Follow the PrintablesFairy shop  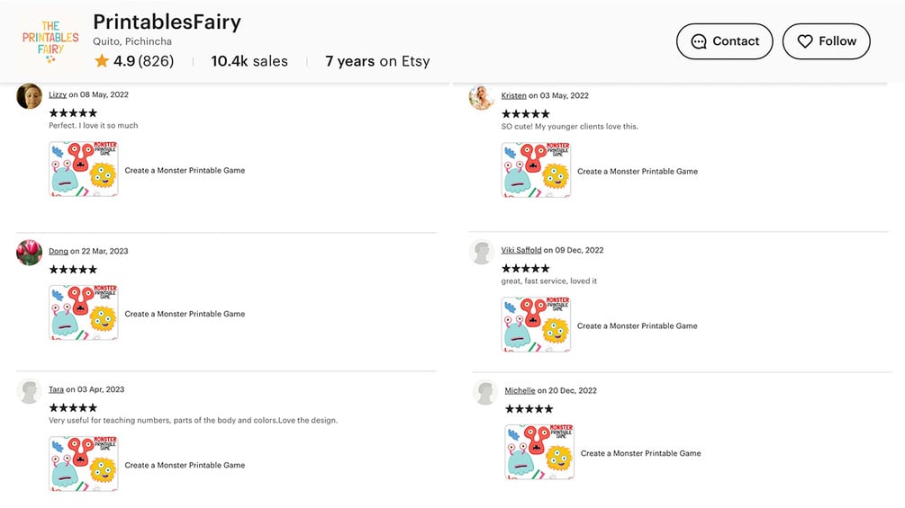[x=826, y=41]
